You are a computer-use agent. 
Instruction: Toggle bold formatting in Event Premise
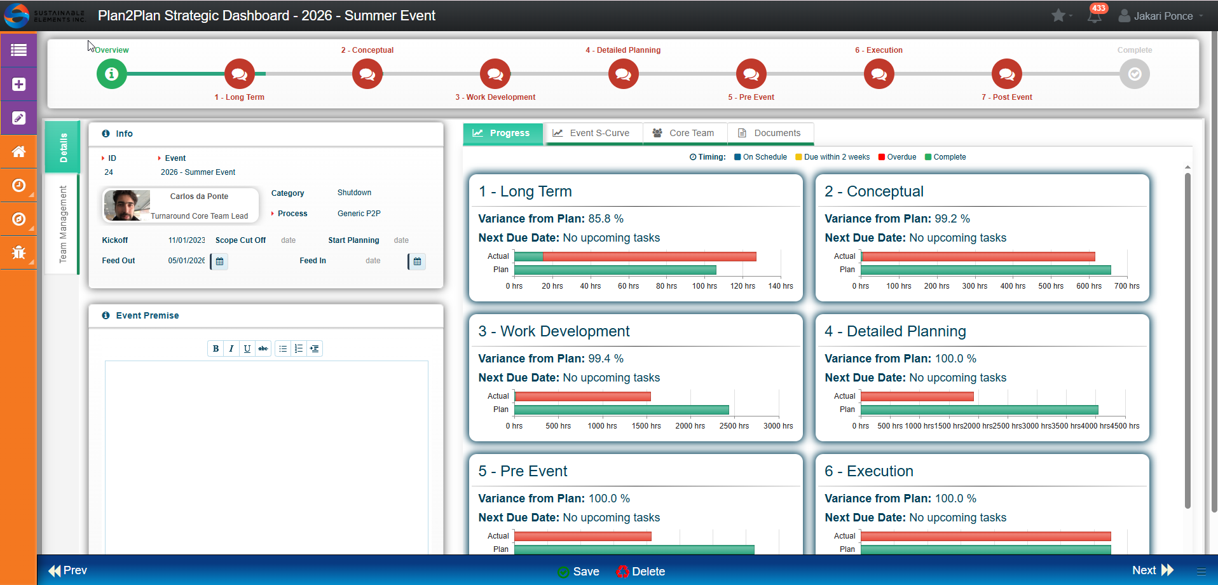click(216, 348)
